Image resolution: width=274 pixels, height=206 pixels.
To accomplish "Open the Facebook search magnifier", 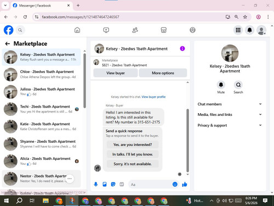I will [x=20, y=30].
